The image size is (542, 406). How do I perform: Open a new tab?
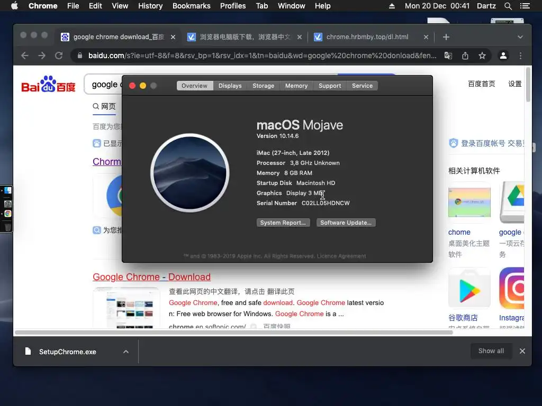446,37
